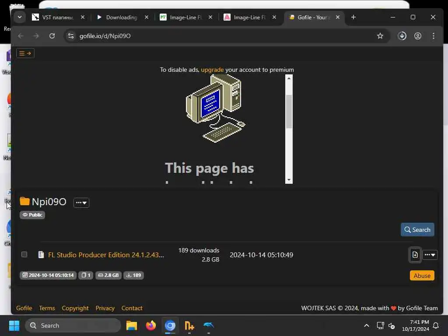
Task: Expand the Npi09O folder options dropdown
Action: (81, 203)
